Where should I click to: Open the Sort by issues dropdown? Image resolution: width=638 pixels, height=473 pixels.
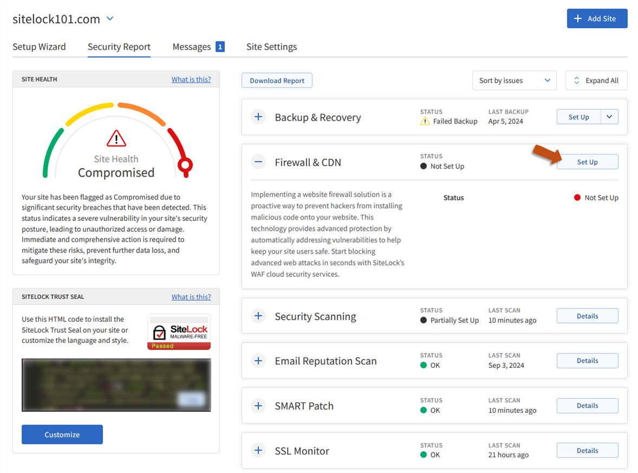click(514, 81)
